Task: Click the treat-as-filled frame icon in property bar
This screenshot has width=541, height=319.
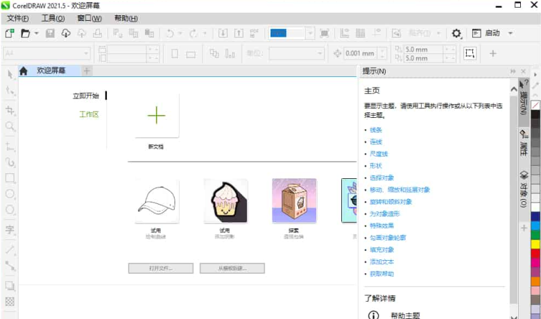Action: coord(470,53)
